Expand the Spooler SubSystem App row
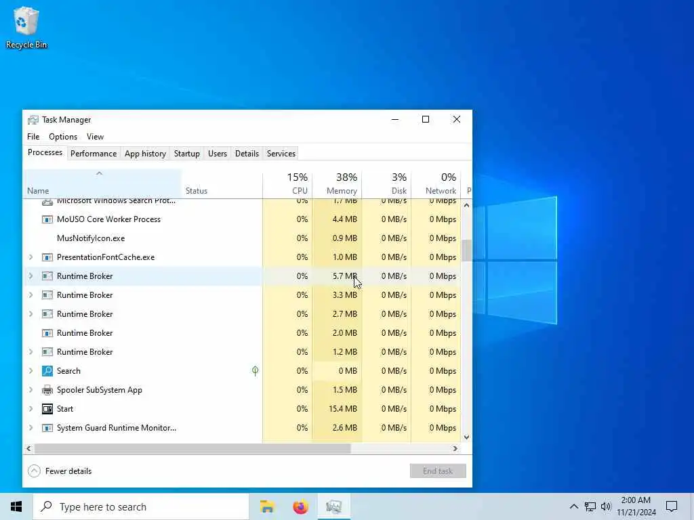694x520 pixels. point(30,390)
